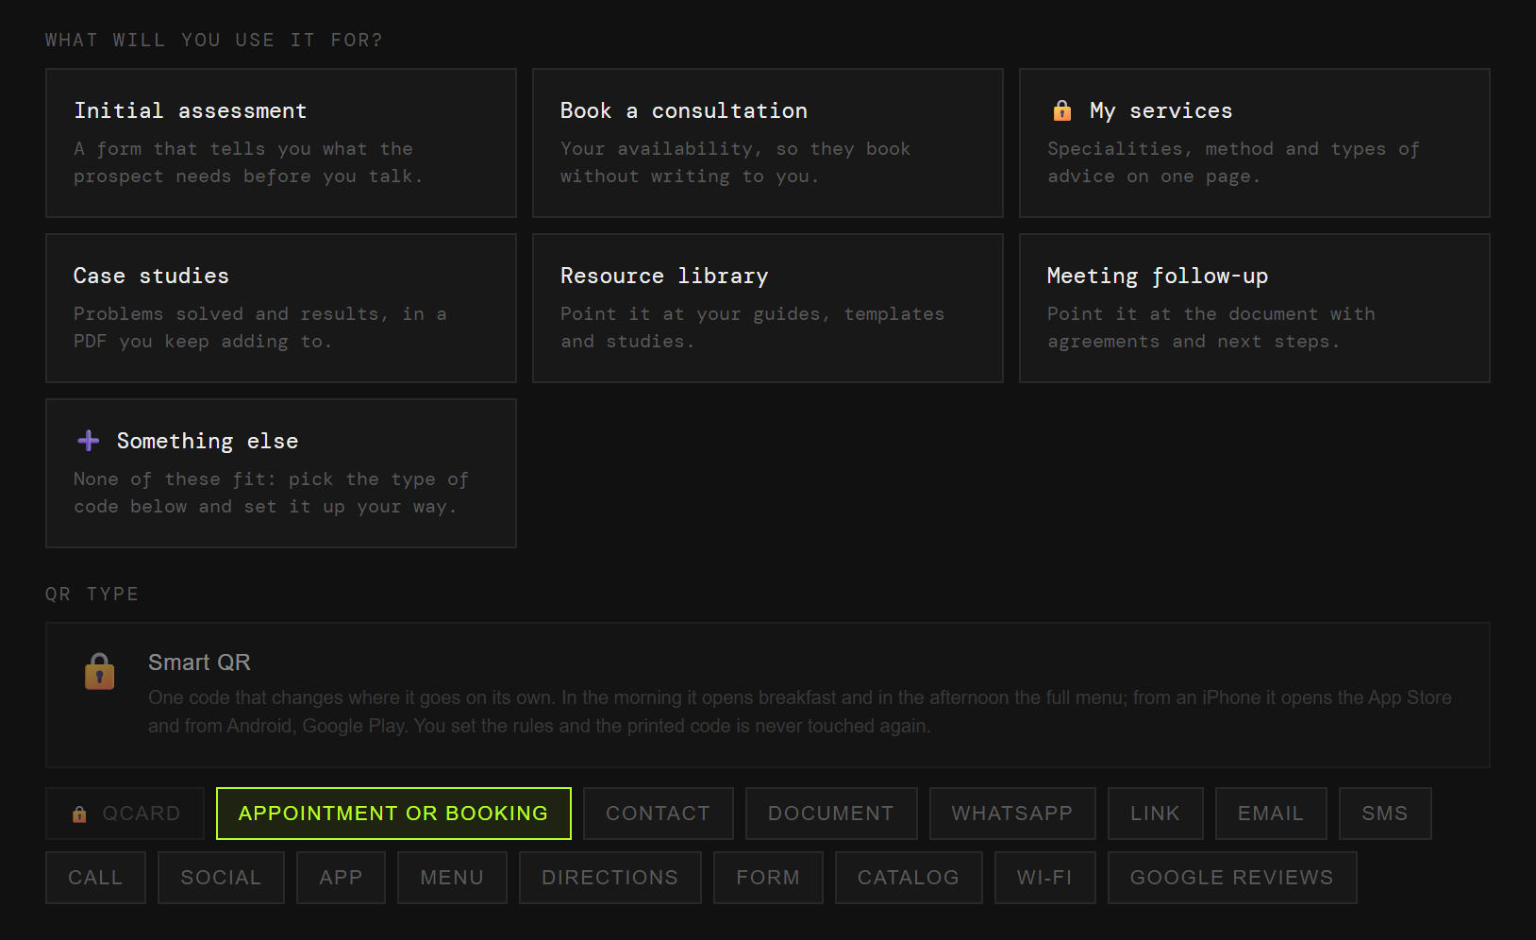The height and width of the screenshot is (940, 1536).
Task: Pick the Catalog QR type
Action: point(909,878)
